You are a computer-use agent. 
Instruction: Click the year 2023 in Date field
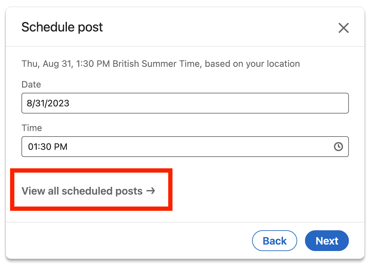(x=58, y=103)
